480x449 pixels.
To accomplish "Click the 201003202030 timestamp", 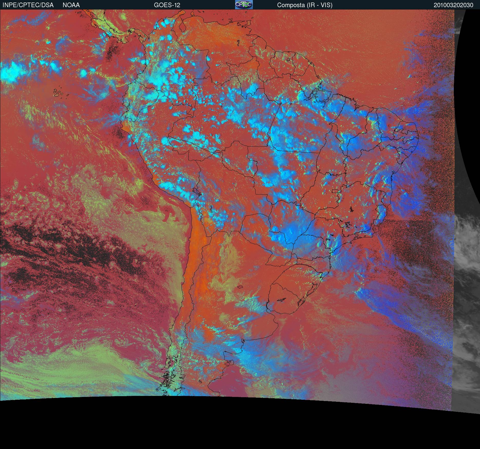I will pos(454,5).
